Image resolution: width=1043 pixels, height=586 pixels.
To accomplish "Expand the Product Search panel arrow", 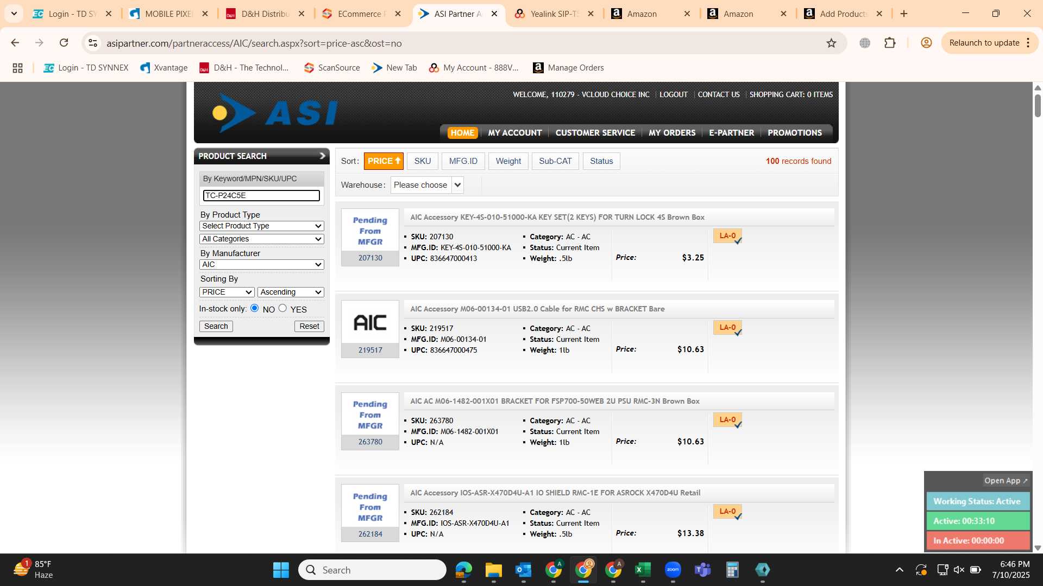I will point(322,156).
